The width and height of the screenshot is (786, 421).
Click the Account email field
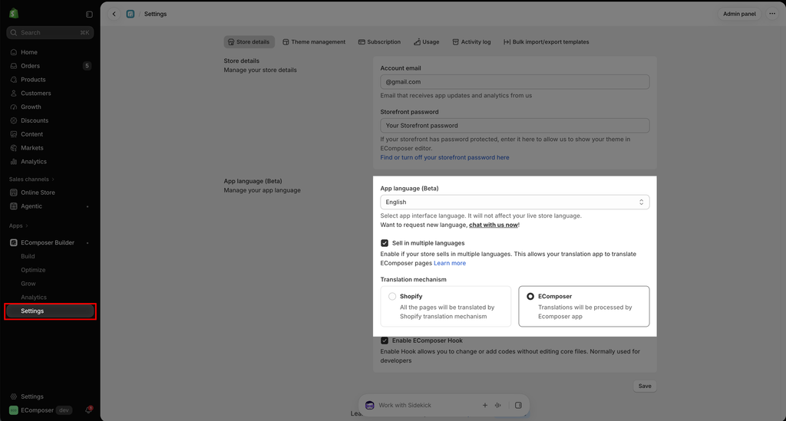click(515, 82)
